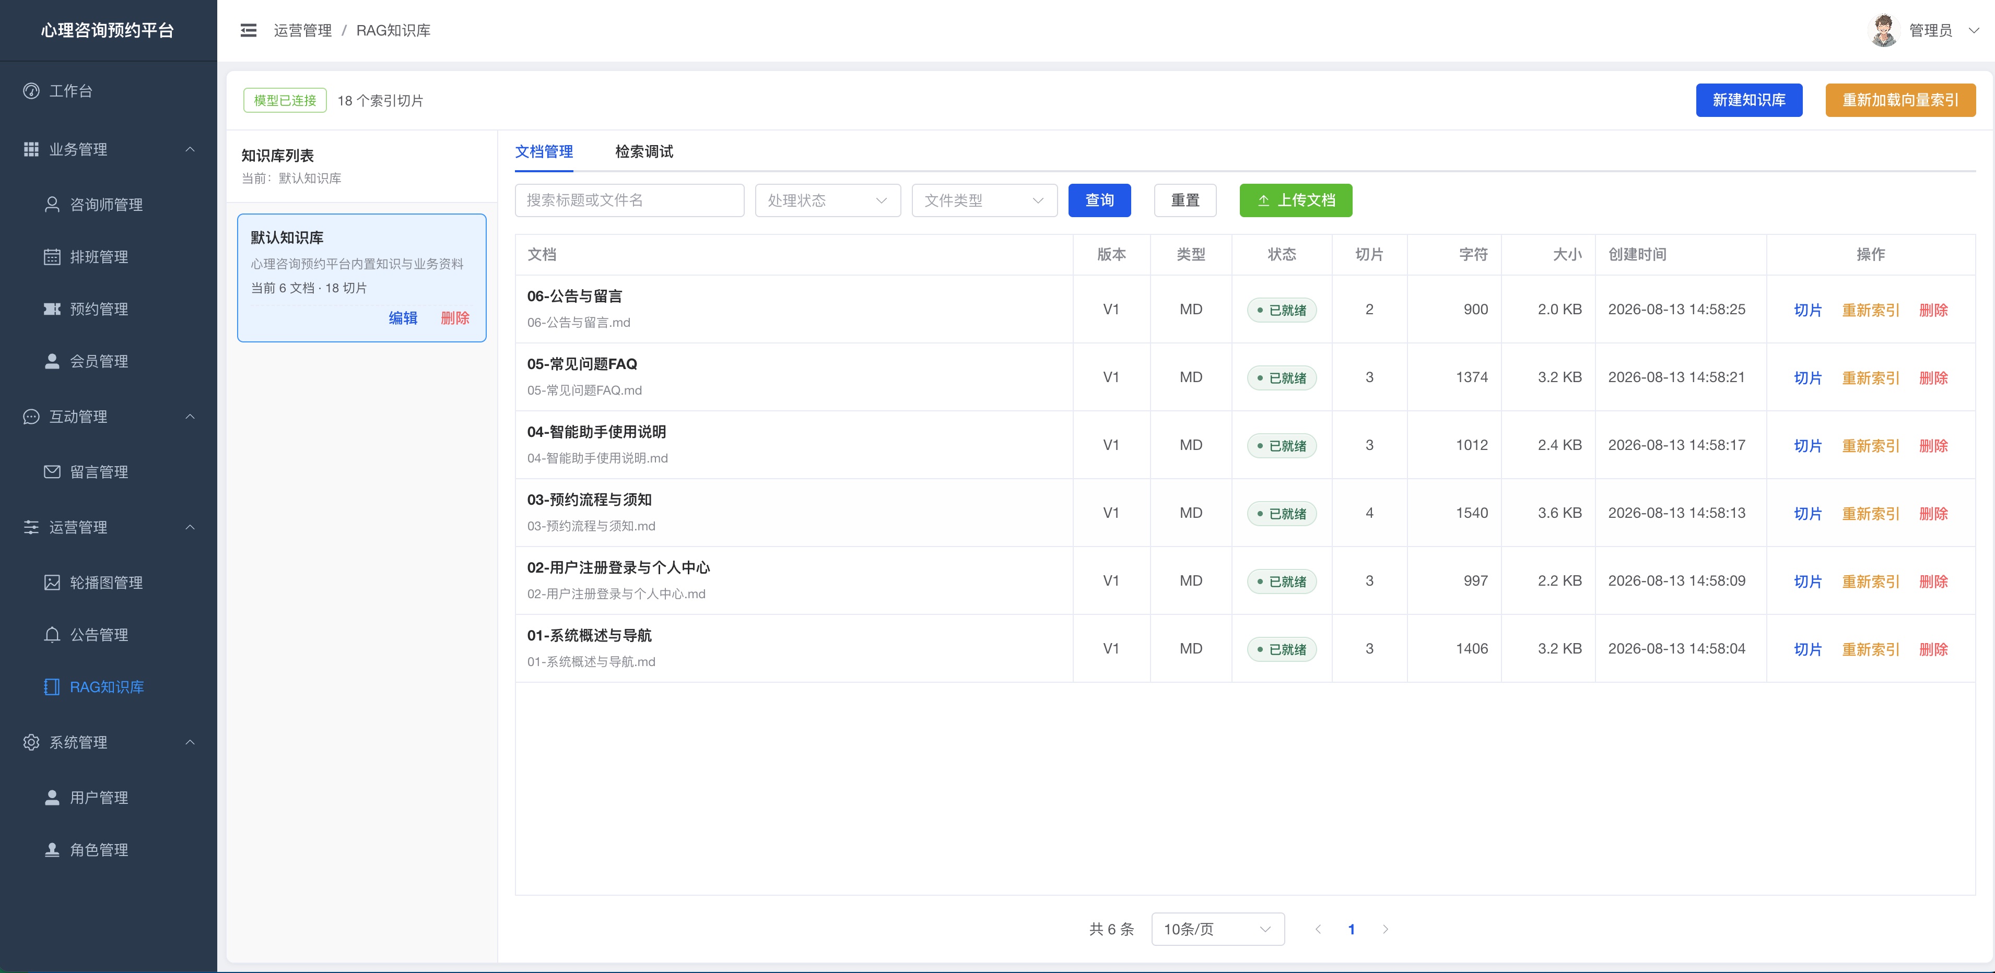The image size is (1995, 973).
Task: Click the 轮播图管理 picture icon
Action: (x=52, y=582)
